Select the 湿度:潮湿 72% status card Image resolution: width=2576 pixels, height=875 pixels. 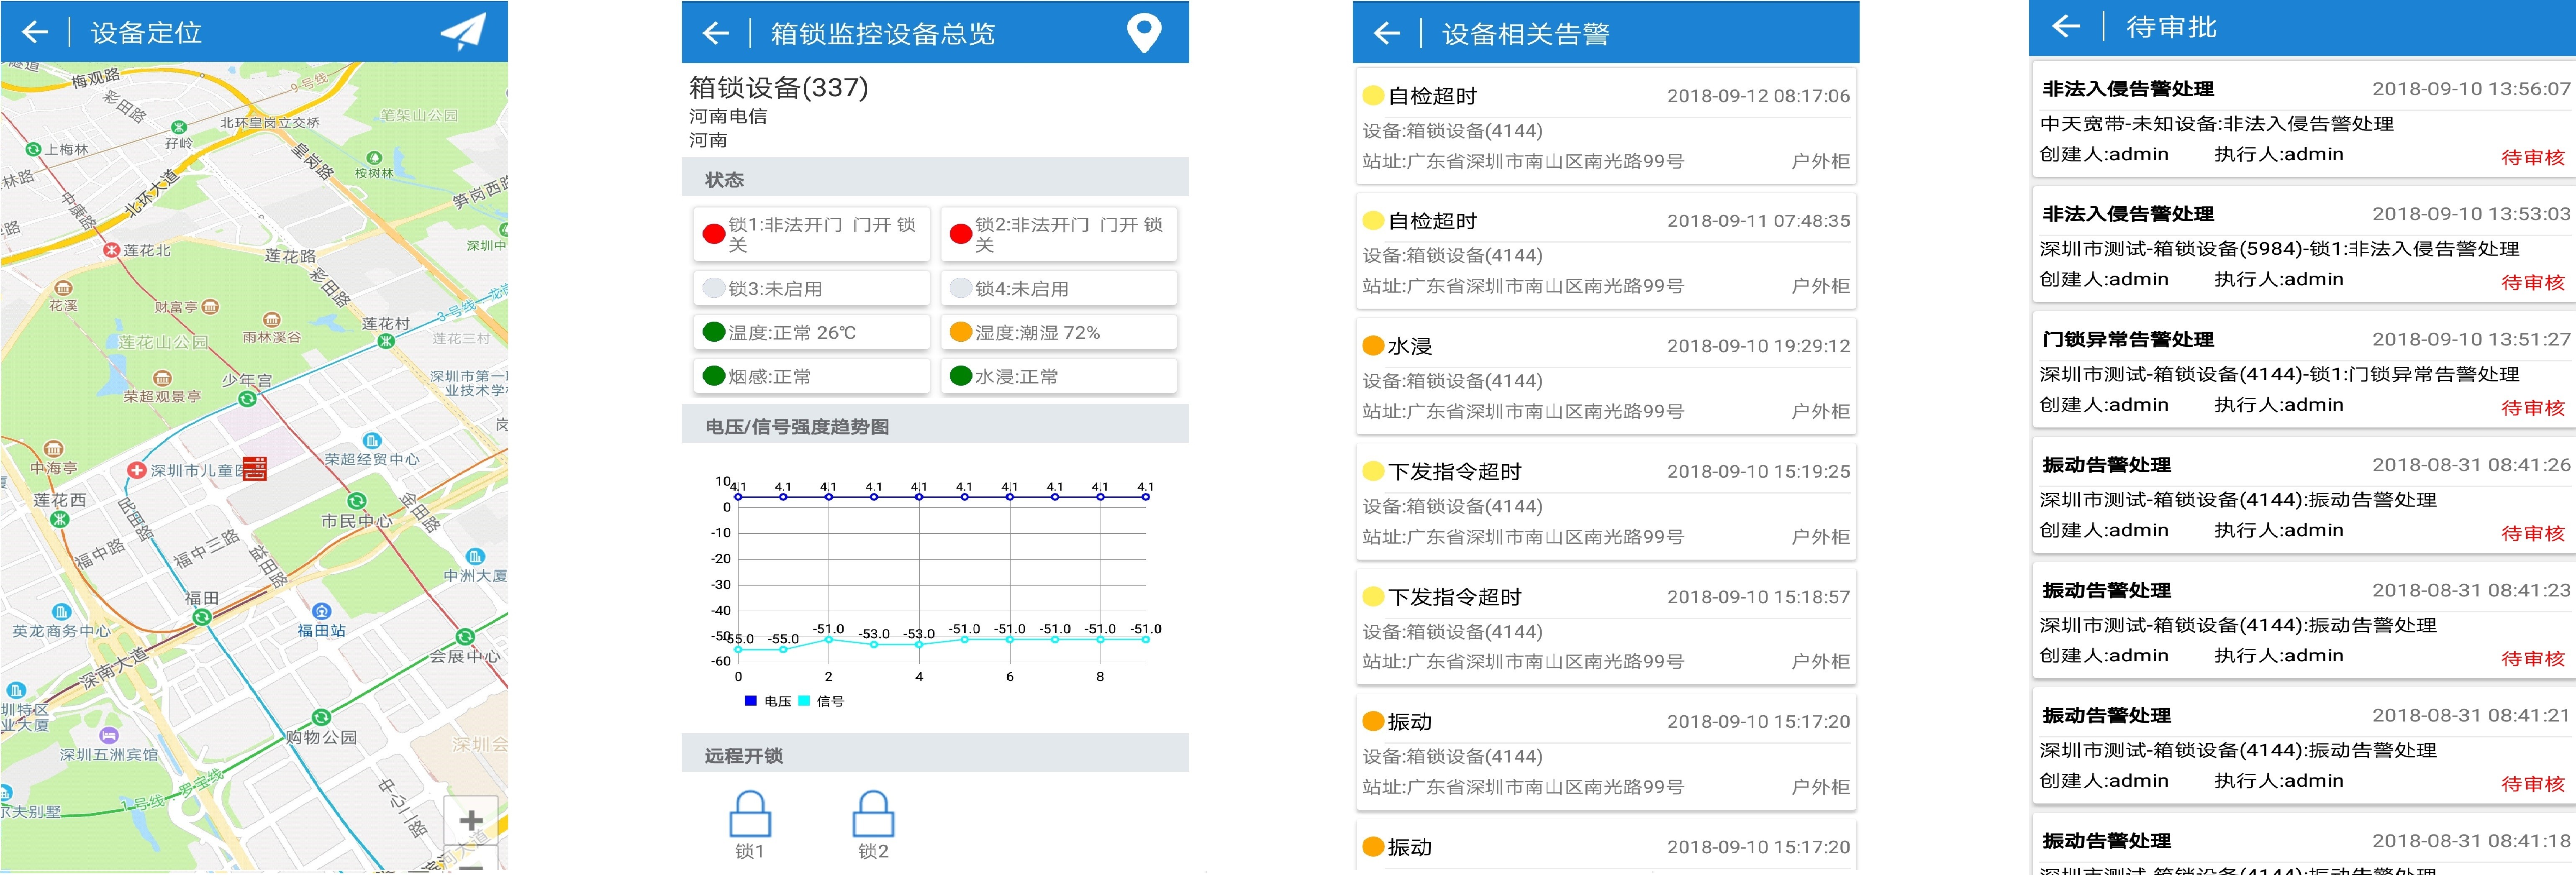point(1059,332)
